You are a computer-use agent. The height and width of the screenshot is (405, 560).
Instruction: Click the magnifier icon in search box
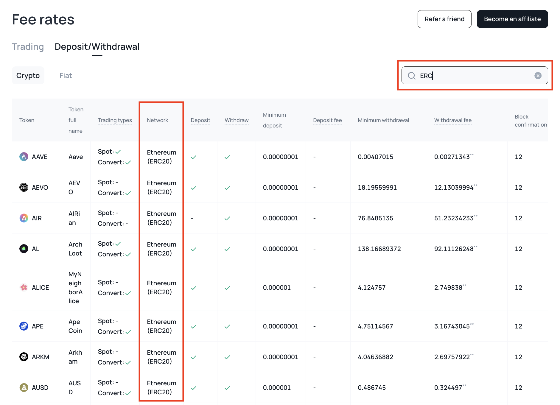[x=412, y=76]
